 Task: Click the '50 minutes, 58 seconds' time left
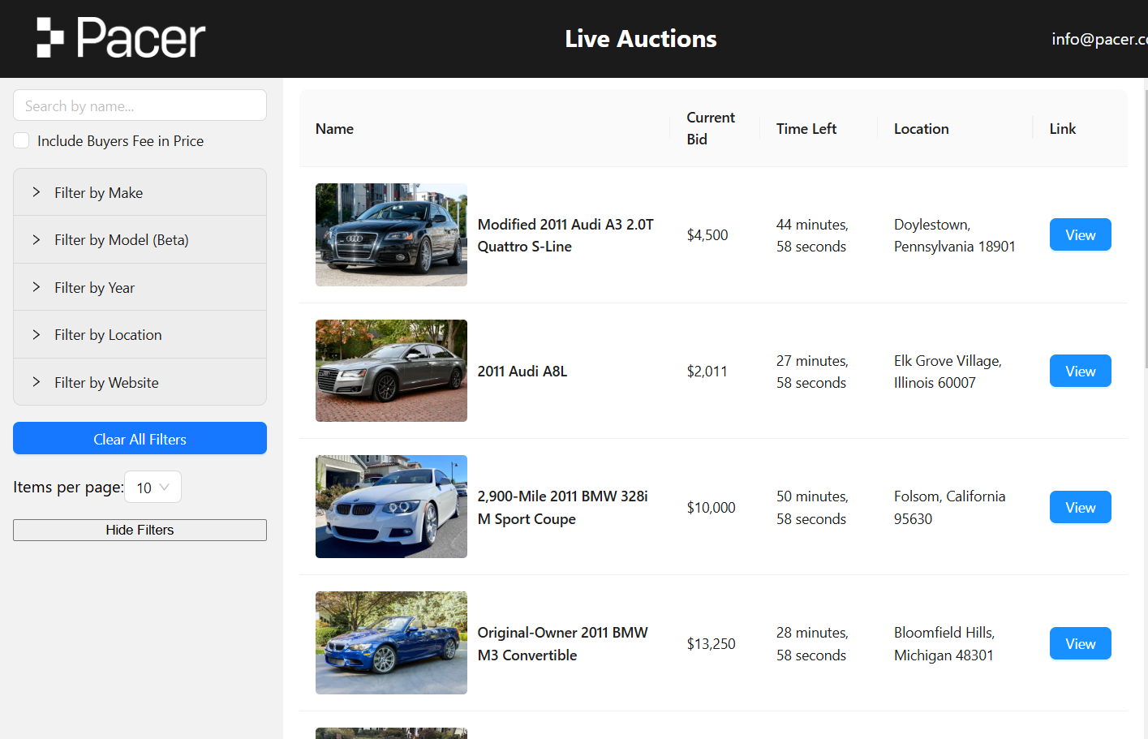tap(812, 507)
